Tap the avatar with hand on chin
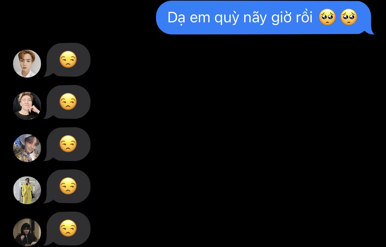Screen dimensions: 386x247 click(27, 106)
